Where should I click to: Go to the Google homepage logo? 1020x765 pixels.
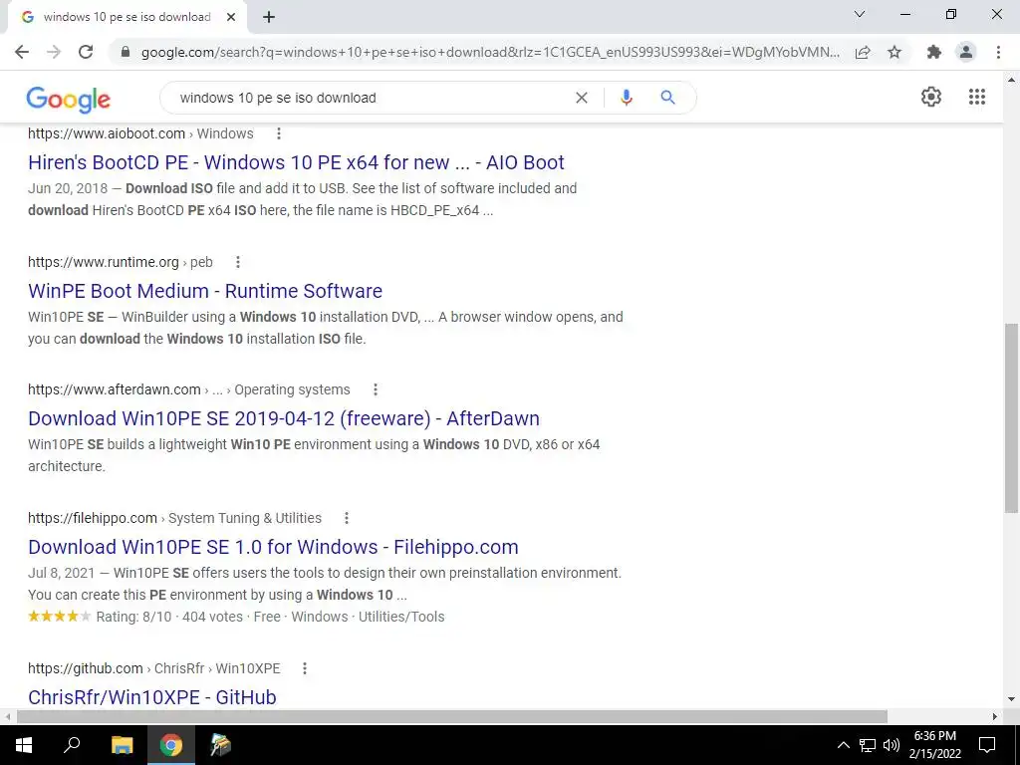[69, 99]
